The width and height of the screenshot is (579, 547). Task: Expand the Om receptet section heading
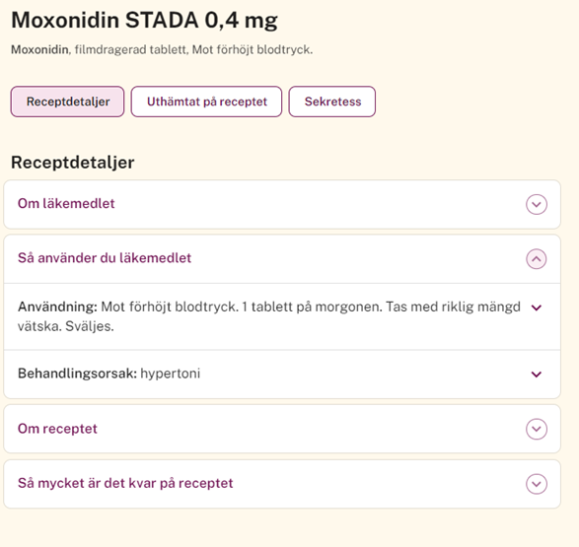[x=57, y=429]
